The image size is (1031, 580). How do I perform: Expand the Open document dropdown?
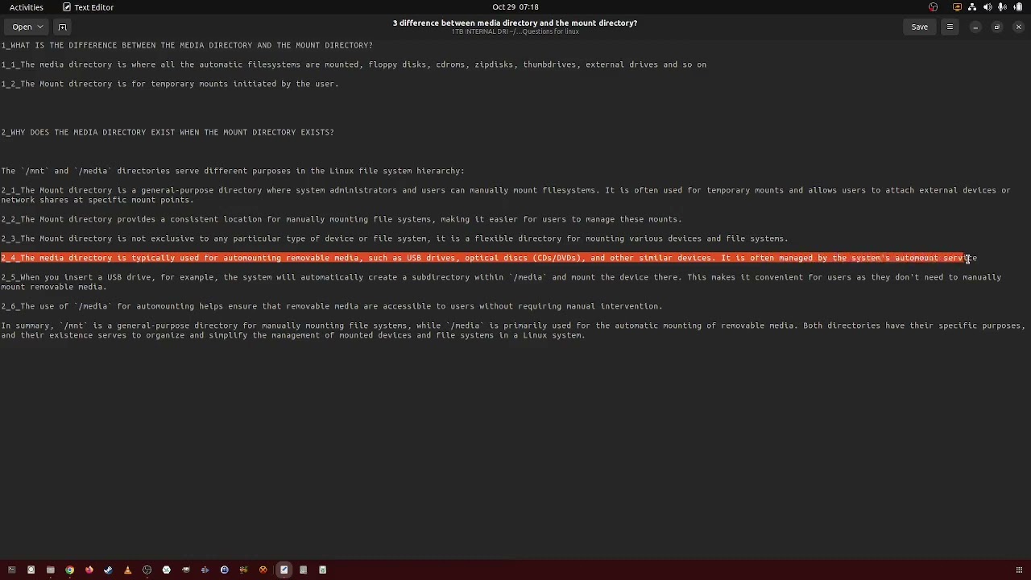pos(27,27)
